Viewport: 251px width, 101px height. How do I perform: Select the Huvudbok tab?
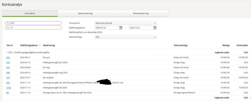pos(30,13)
